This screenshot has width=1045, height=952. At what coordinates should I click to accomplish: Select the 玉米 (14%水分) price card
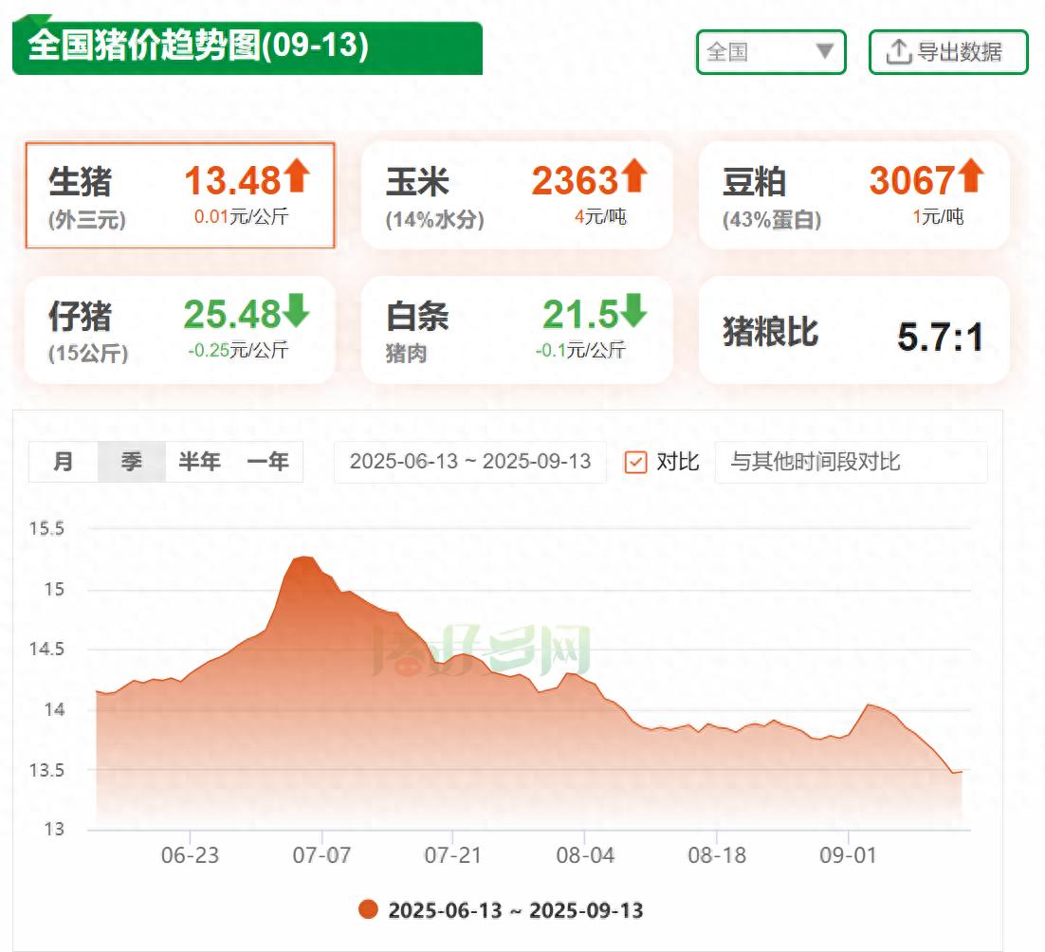pos(517,195)
